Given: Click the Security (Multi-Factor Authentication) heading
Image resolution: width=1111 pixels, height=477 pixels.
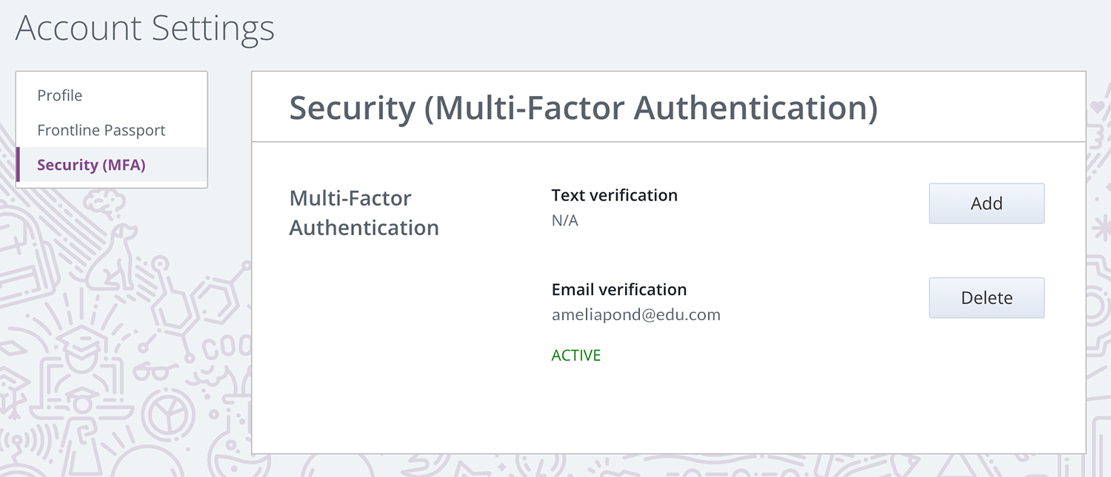Looking at the screenshot, I should (584, 108).
